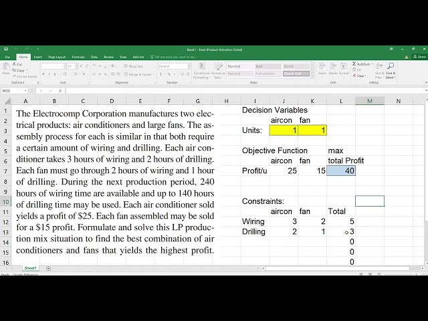The image size is (428, 321).
Task: Open the font size dropdown showing 14
Action: pyautogui.click(x=76, y=66)
